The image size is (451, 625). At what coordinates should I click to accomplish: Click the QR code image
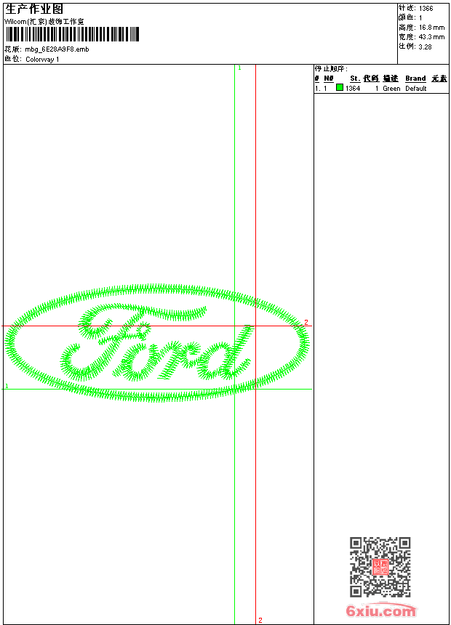pyautogui.click(x=380, y=567)
